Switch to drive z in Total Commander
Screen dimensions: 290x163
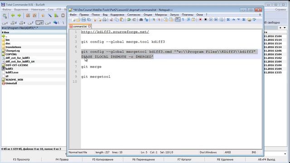coord(48,23)
